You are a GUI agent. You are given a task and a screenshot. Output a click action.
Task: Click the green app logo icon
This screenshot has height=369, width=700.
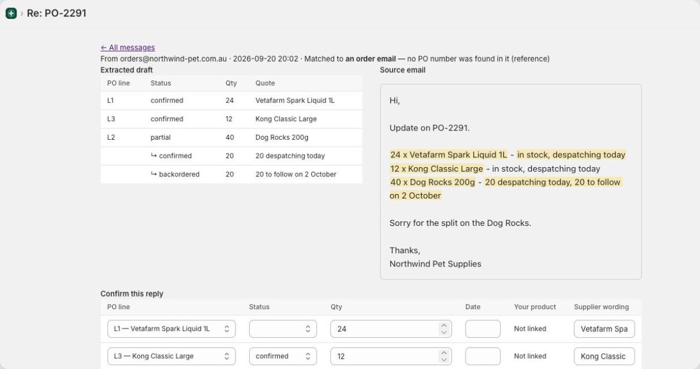click(11, 13)
